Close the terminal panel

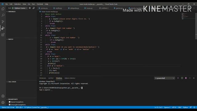pos(194,78)
